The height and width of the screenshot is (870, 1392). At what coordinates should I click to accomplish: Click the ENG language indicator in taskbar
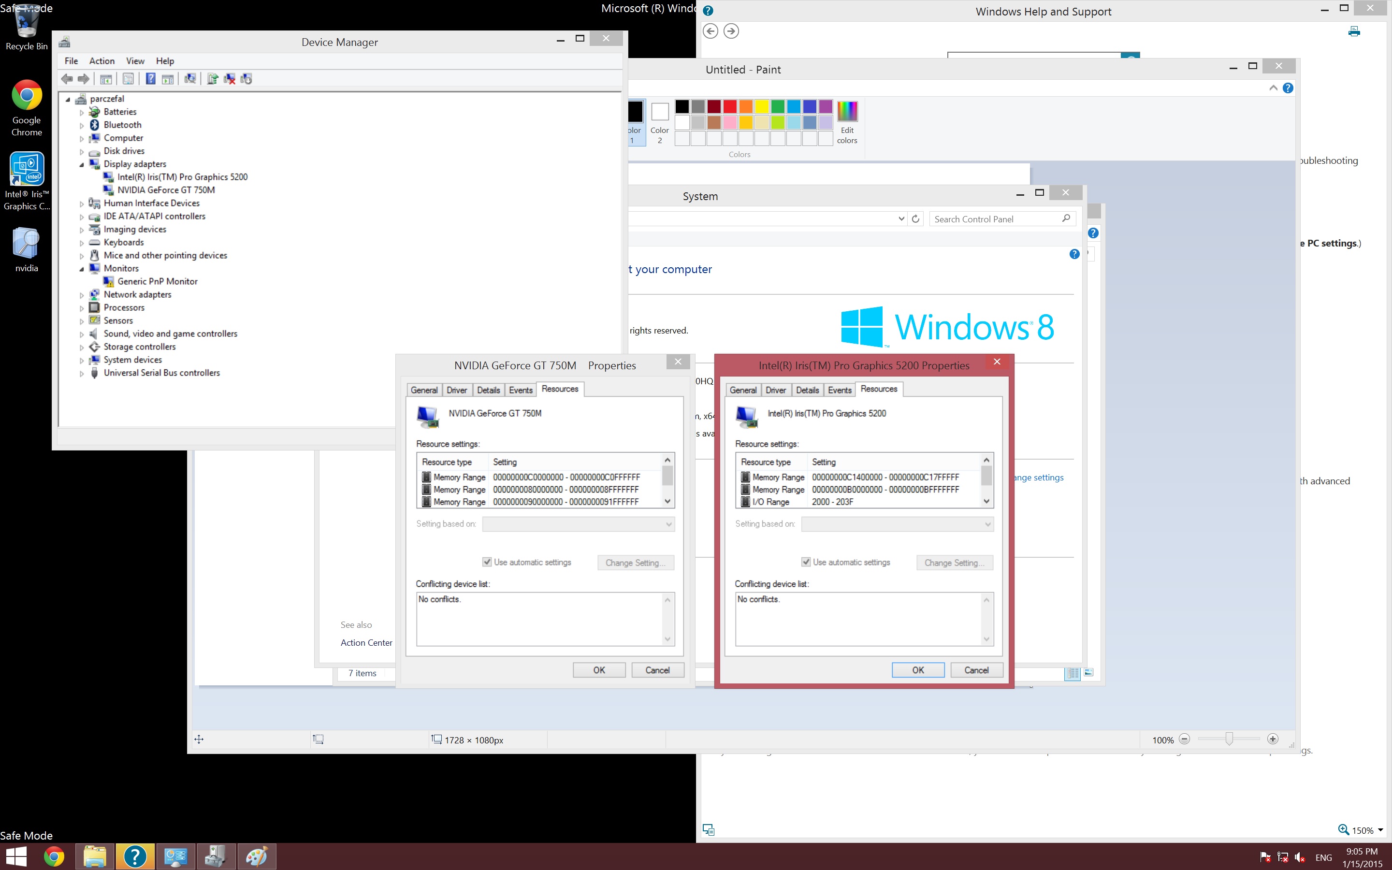pyautogui.click(x=1323, y=857)
